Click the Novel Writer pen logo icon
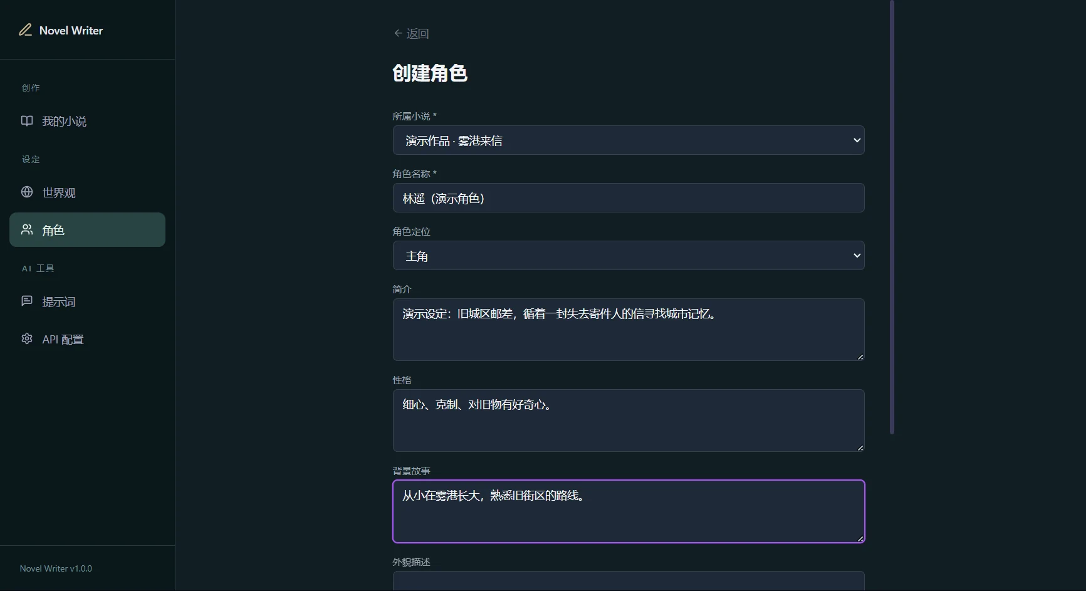 25,30
